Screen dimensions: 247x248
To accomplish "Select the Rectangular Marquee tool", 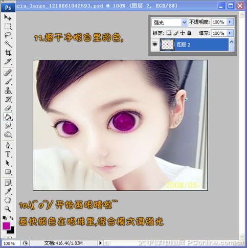I will pyautogui.click(x=8, y=26).
